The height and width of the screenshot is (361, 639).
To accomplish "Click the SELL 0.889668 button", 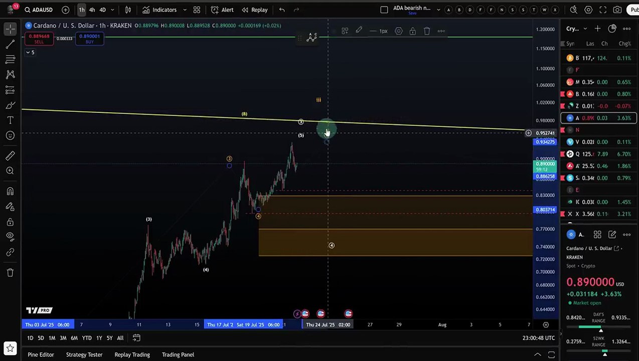I will coord(39,39).
